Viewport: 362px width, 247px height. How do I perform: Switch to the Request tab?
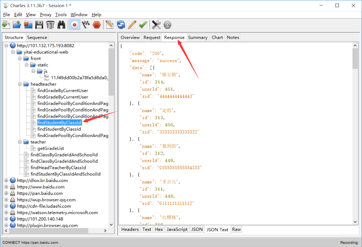[x=152, y=37]
